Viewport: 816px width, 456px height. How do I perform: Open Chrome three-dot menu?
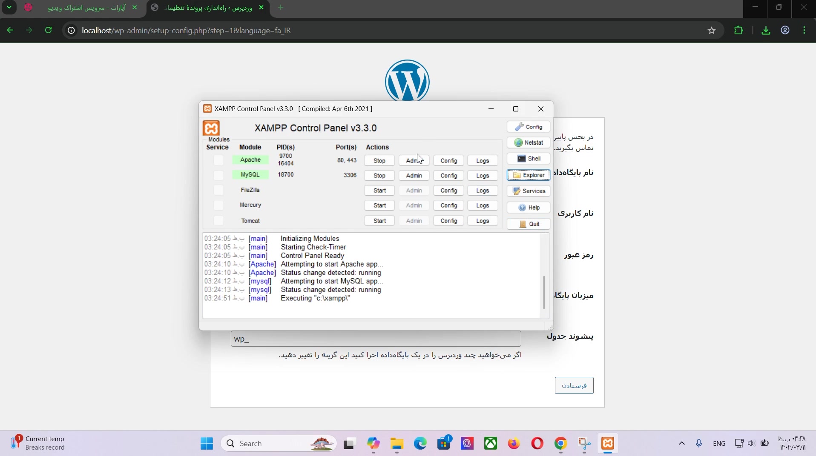(x=805, y=30)
